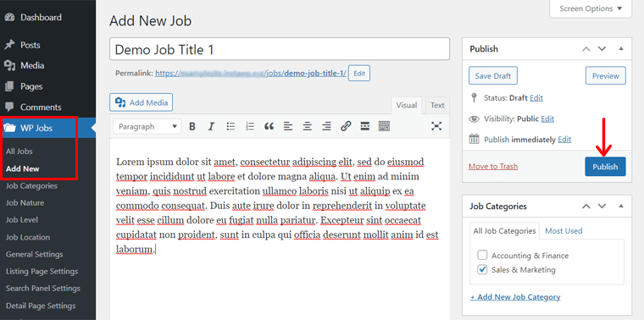
Task: Align text left
Action: click(288, 126)
